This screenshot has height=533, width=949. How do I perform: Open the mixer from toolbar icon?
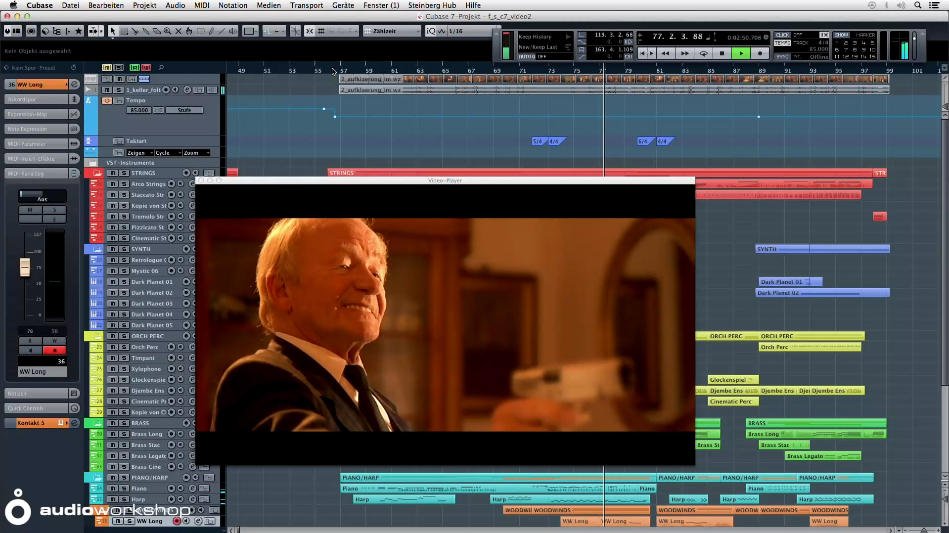pyautogui.click(x=68, y=31)
